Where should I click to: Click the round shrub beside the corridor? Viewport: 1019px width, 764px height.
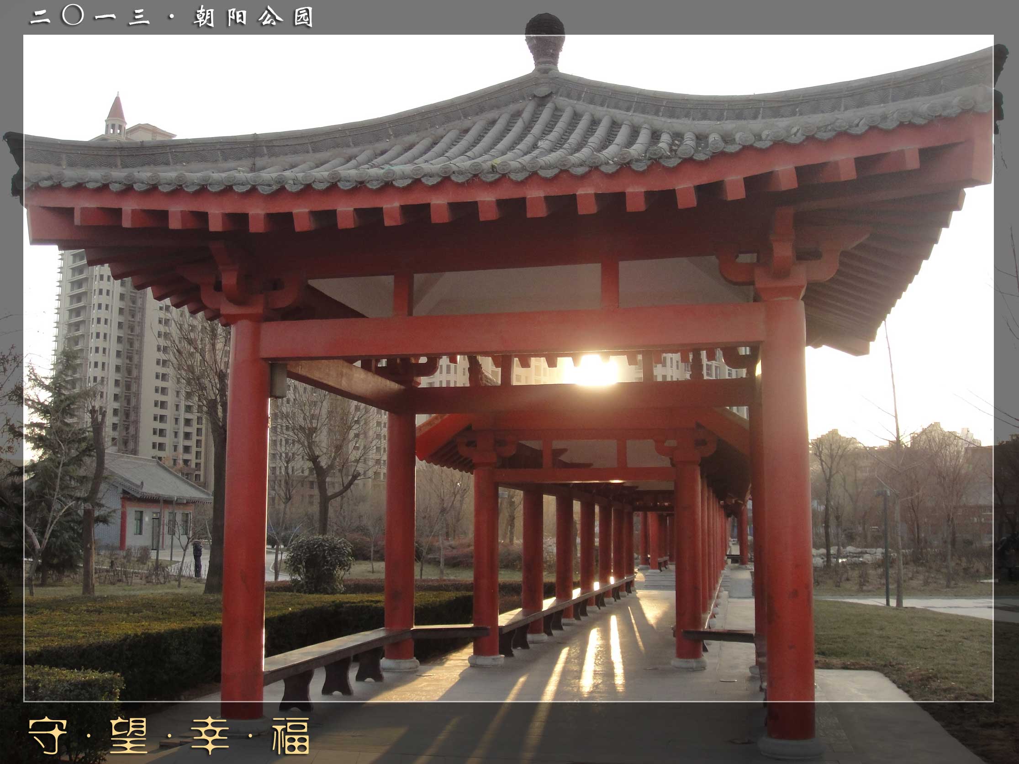pyautogui.click(x=319, y=563)
